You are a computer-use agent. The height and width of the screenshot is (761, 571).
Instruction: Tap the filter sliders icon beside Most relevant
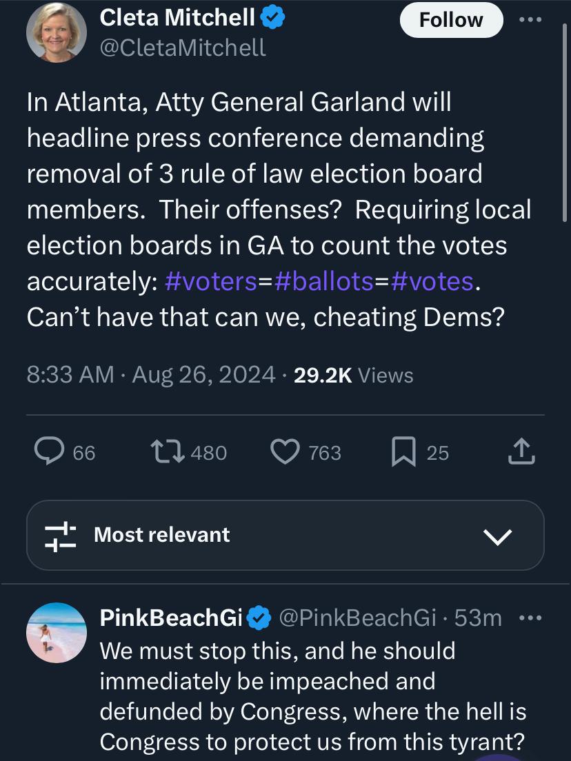[60, 537]
